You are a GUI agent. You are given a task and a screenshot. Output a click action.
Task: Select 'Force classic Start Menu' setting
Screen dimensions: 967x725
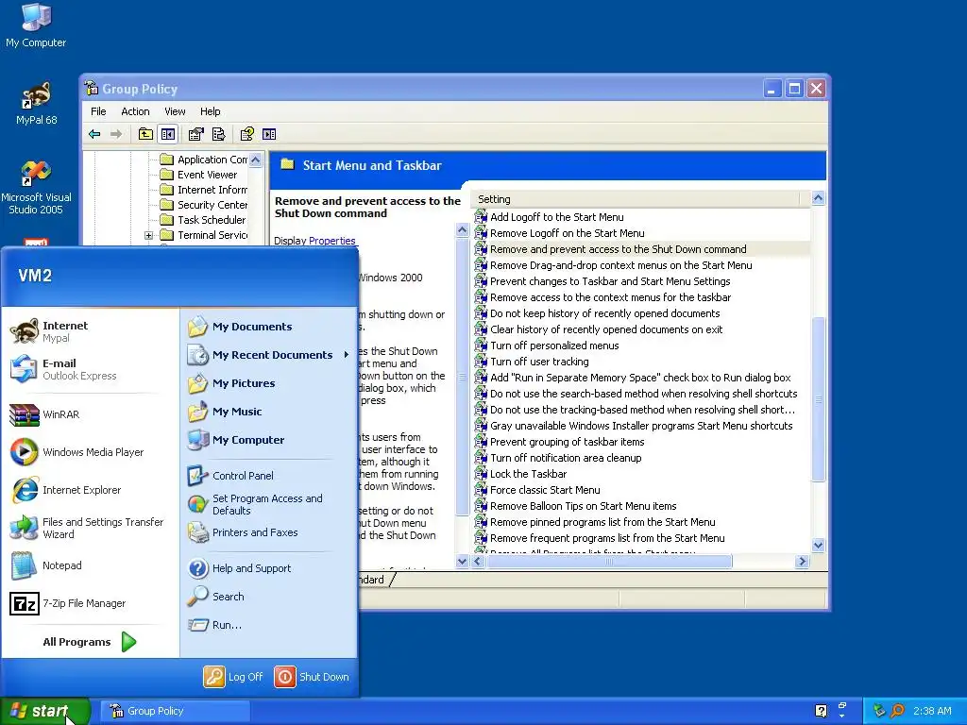coord(537,490)
